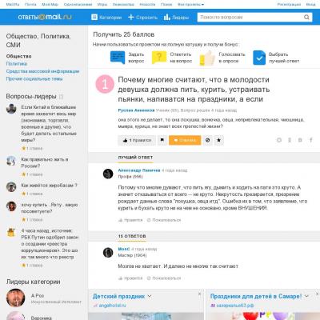Click the search magnifier icon
This screenshot has width=320, height=320.
coord(306,18)
